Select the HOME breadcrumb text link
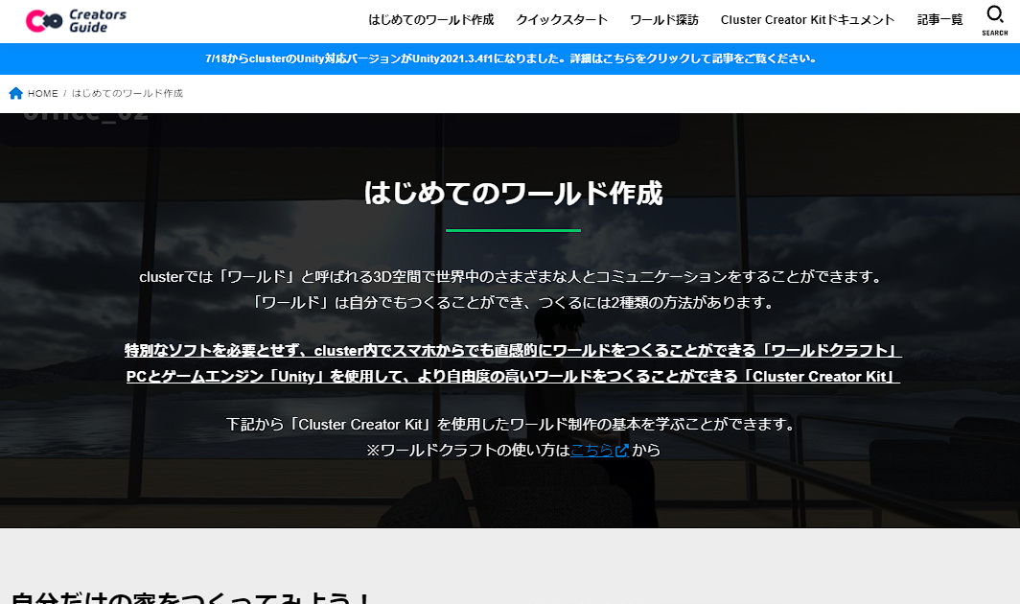The image size is (1020, 604). [43, 94]
